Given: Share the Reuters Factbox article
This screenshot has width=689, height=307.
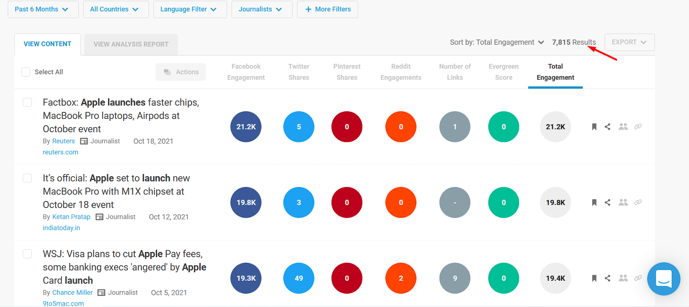Looking at the screenshot, I should coord(608,127).
